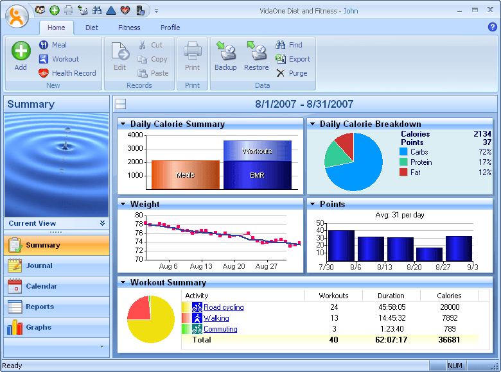Click the green Add button in ribbon
This screenshot has height=372, width=501.
pos(21,55)
